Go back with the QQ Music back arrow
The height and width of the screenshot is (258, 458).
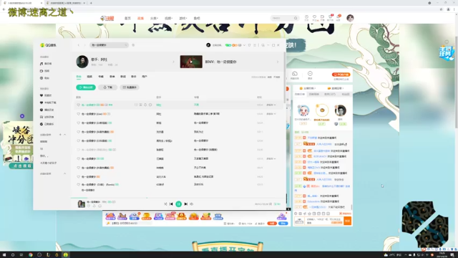(78, 45)
